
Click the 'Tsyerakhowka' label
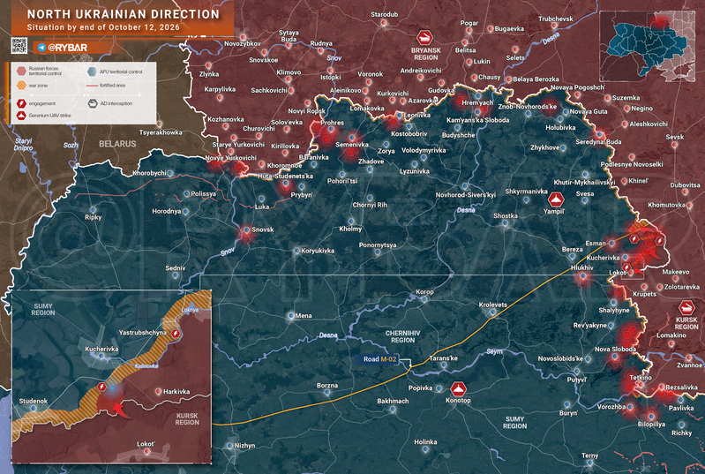click(x=161, y=132)
